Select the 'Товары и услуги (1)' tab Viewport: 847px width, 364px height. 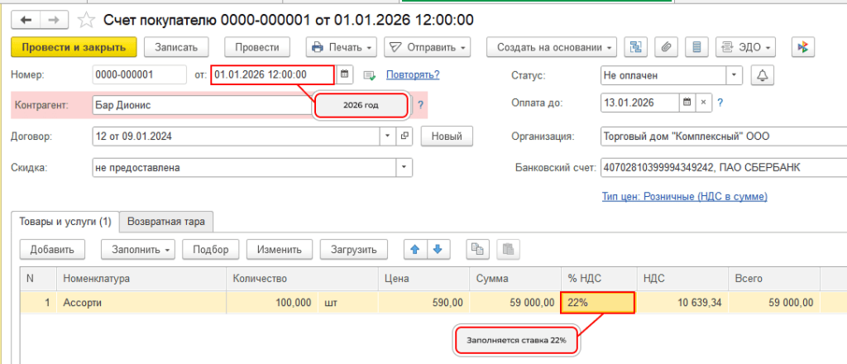click(x=65, y=221)
